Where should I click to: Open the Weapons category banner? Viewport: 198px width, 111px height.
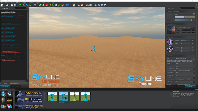tap(29, 106)
